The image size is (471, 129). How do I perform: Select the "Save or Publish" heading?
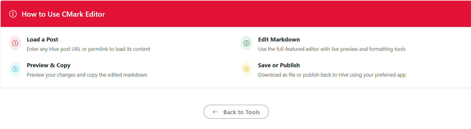tap(279, 65)
